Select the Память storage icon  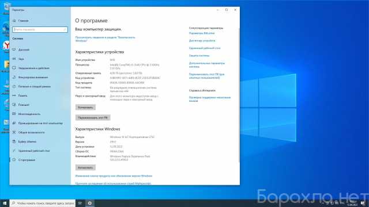pyautogui.click(x=14, y=95)
